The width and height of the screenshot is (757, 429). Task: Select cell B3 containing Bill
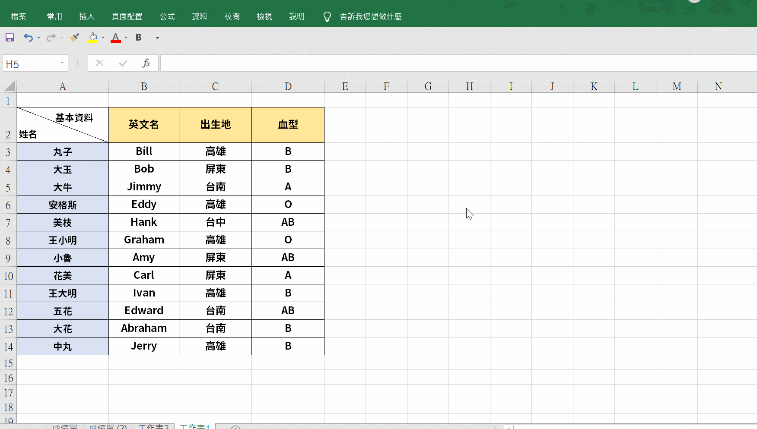coord(143,151)
